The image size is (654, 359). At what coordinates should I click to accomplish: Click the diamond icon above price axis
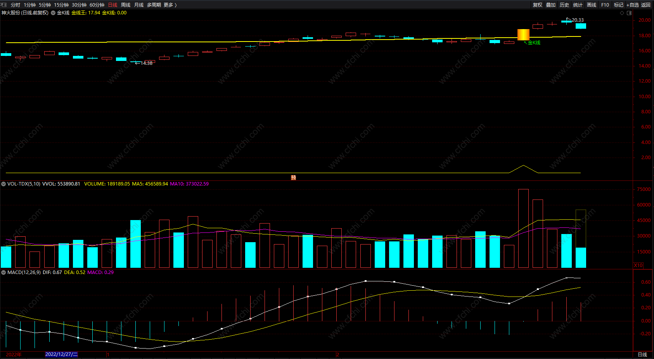pos(622,13)
